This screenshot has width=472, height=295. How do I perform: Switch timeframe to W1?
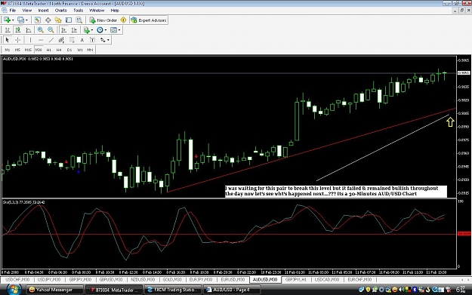point(80,50)
